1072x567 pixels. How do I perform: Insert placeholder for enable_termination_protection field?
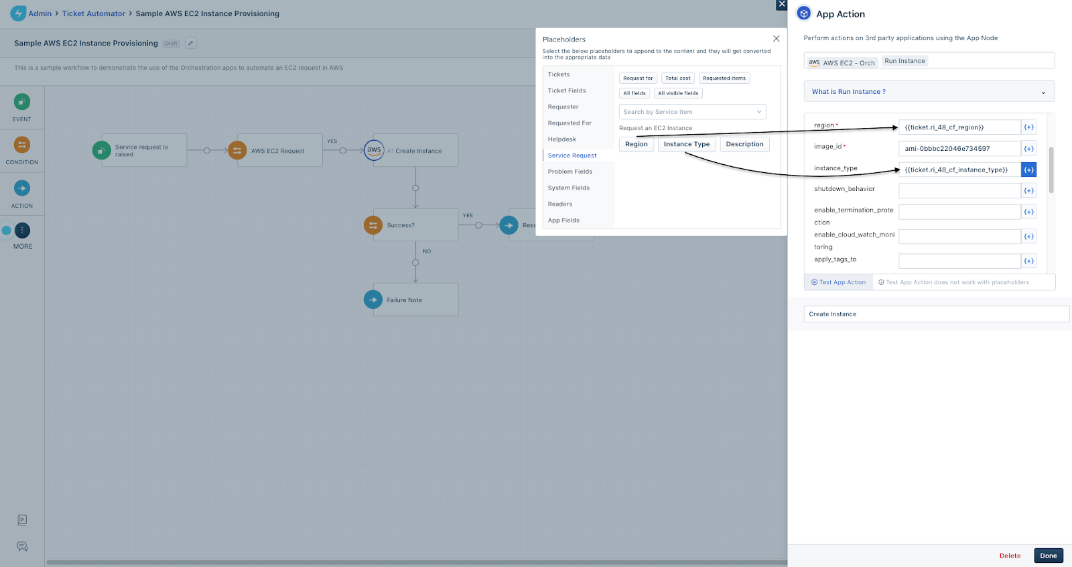point(1028,212)
